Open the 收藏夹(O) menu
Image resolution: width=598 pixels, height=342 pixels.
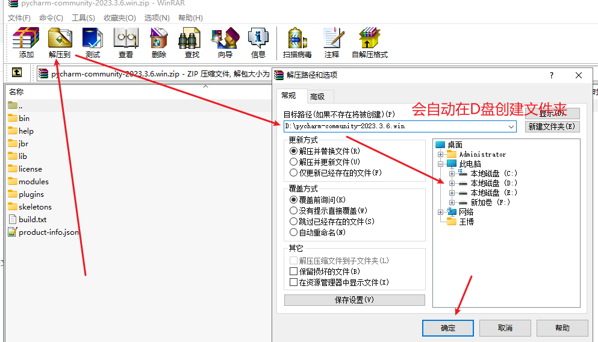pos(120,18)
